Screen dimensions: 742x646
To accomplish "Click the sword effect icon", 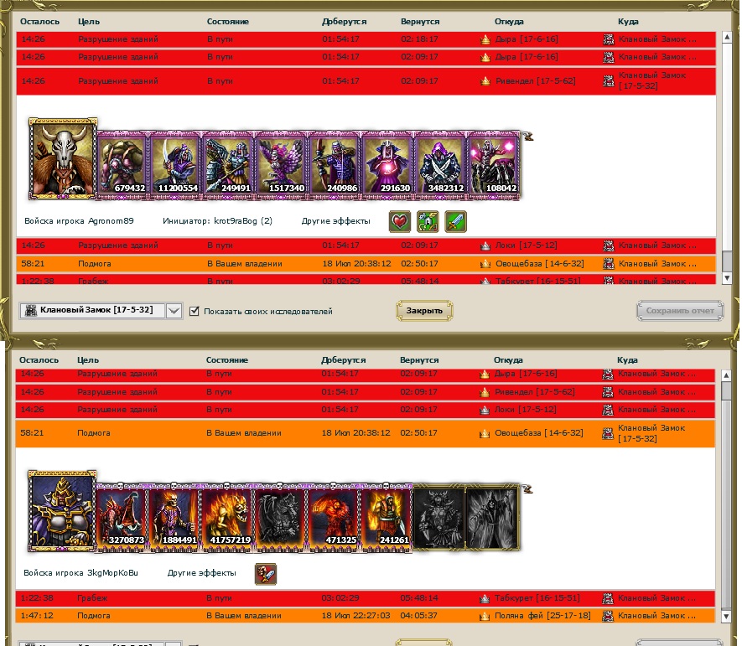I will pos(455,222).
